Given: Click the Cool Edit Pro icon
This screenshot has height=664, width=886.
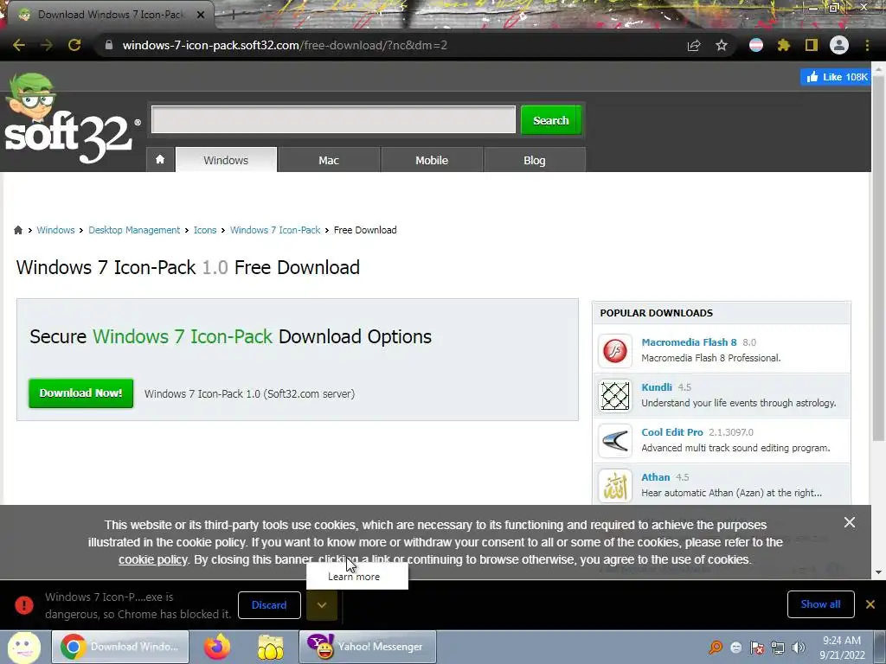Looking at the screenshot, I should [615, 441].
